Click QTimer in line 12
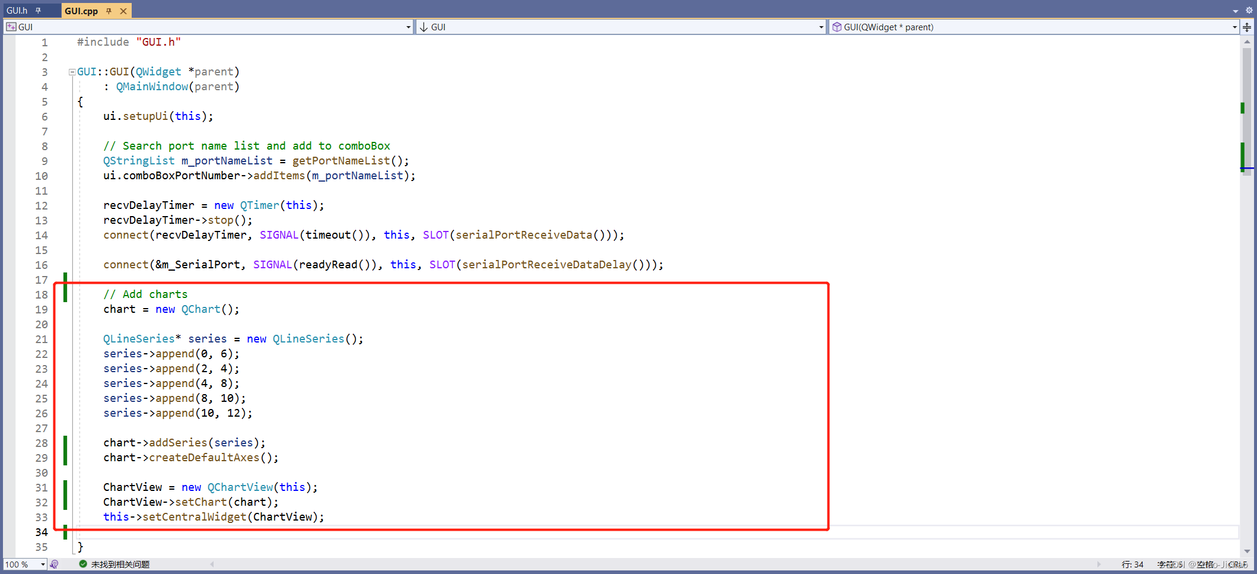 click(260, 205)
